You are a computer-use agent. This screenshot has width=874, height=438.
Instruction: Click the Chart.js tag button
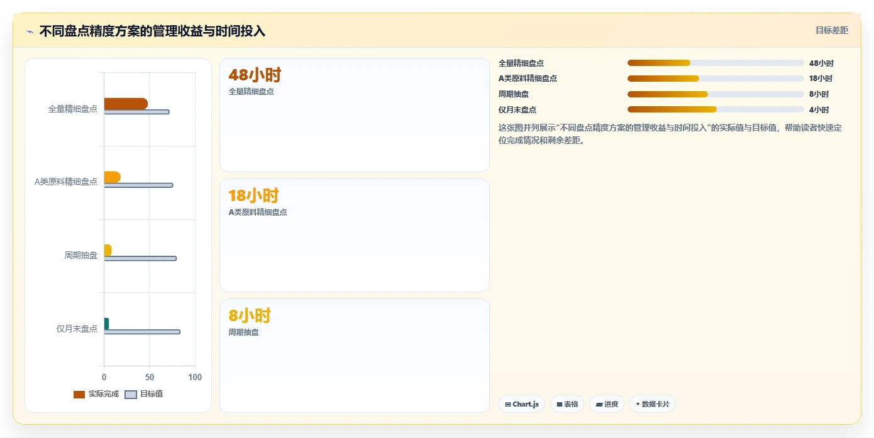tap(522, 404)
